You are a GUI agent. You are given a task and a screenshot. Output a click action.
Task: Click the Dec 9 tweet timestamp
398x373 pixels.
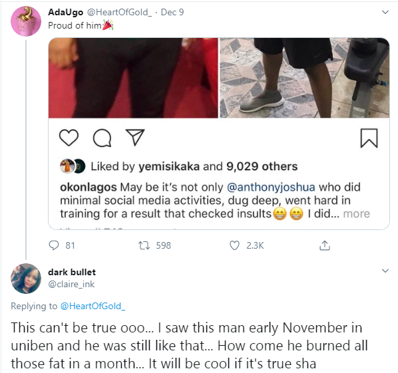[172, 12]
